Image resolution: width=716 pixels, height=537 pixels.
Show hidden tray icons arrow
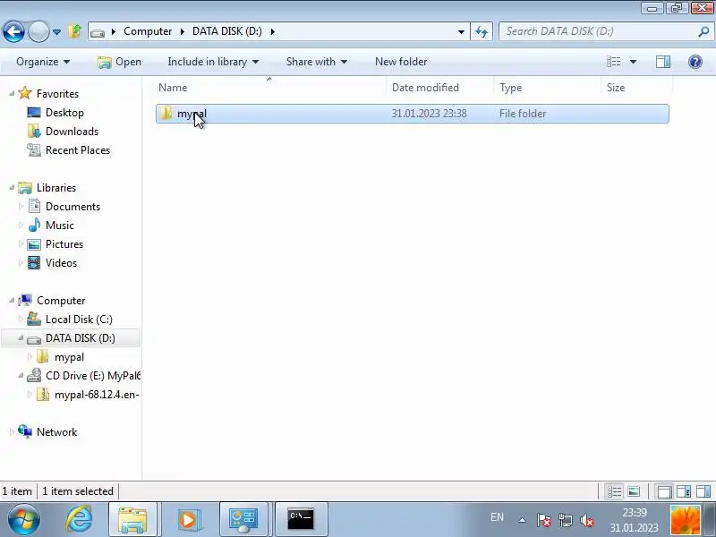coord(522,520)
